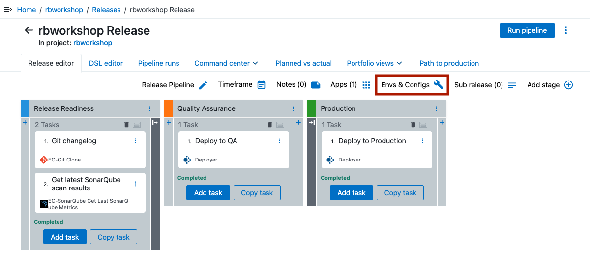Viewport: 590px width, 269px height.
Task: Click the Release Pipeline pencil edit icon
Action: pos(203,85)
